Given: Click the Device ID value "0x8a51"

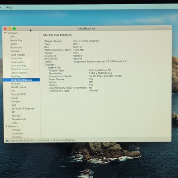Looking at the screenshot, I should (x=77, y=56).
